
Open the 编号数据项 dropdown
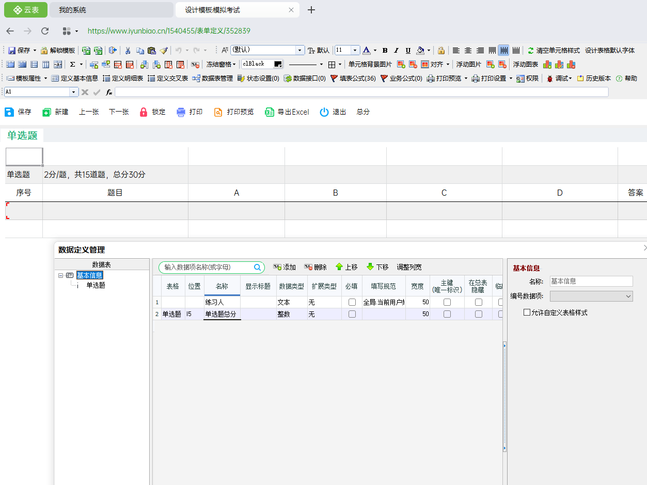628,296
